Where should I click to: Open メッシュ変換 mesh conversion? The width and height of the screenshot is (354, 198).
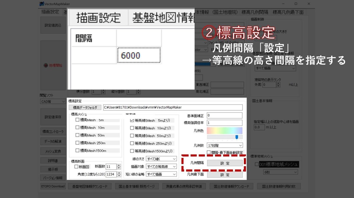(53, 151)
